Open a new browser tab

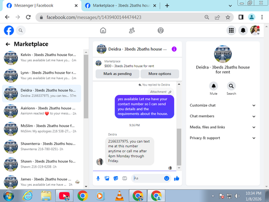tap(167, 5)
